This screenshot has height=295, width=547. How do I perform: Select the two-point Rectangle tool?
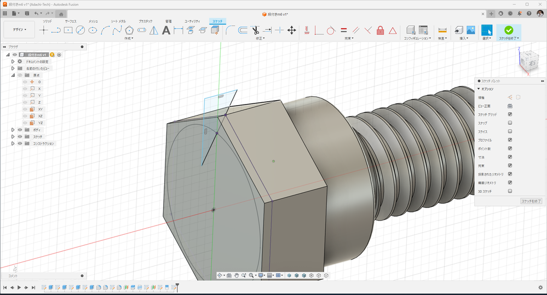(68, 30)
